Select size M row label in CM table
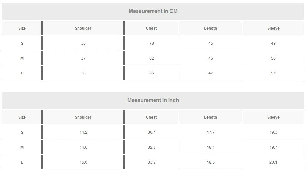 (22, 58)
